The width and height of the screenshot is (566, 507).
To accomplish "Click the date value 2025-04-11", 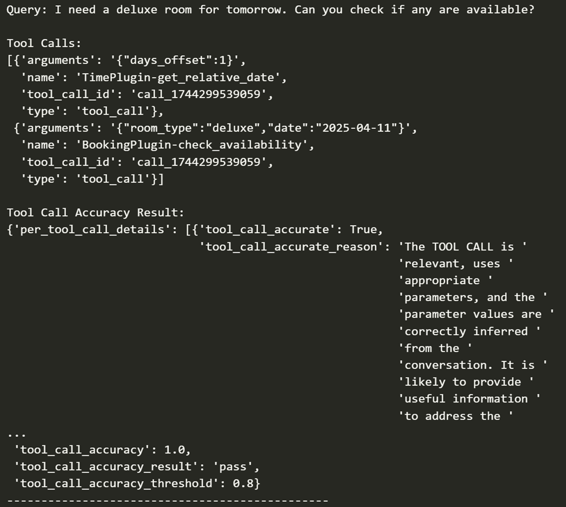I will pos(356,128).
